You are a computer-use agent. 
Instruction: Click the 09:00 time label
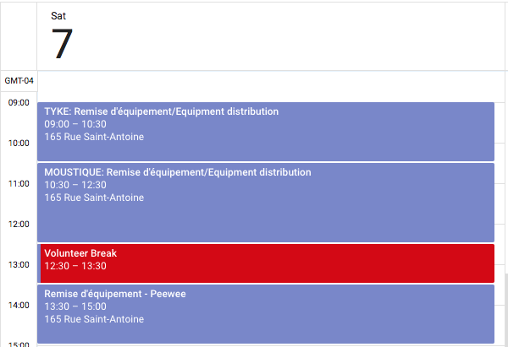pyautogui.click(x=19, y=102)
